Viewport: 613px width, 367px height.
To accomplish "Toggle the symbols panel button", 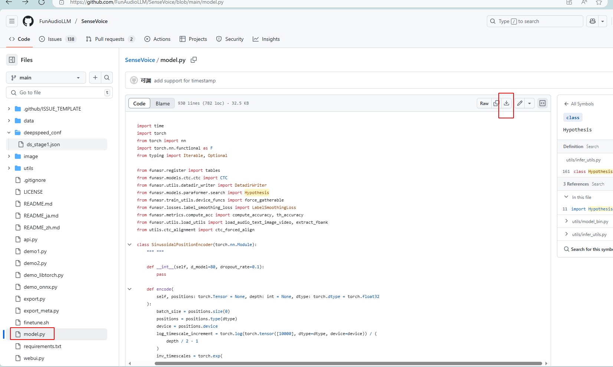I will (542, 104).
